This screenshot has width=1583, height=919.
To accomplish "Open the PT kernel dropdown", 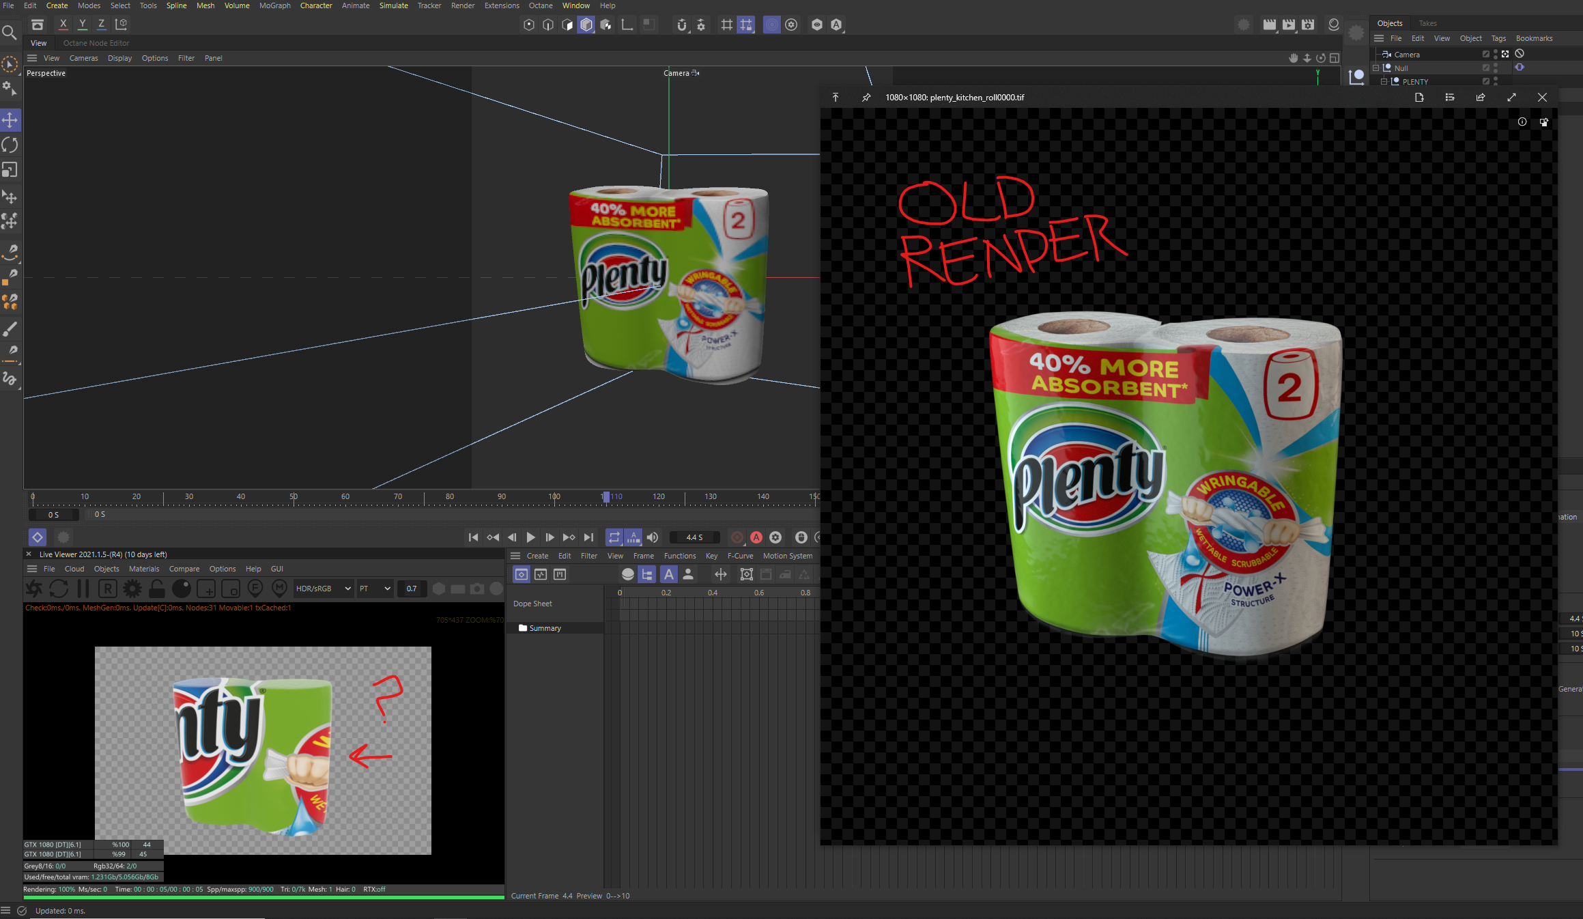I will 375,589.
